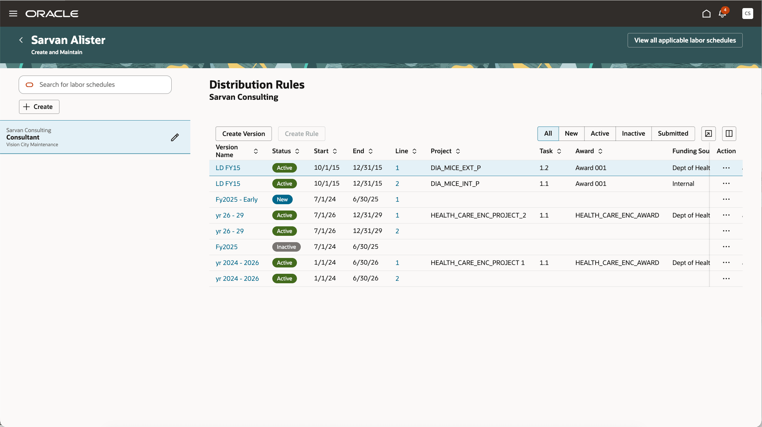This screenshot has width=762, height=427.
Task: Click the New status badge
Action: 282,200
